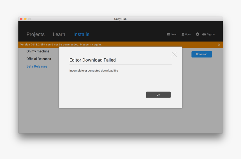Click the Sign in link
Screen dimensions: 241x159
pyautogui.click(x=211, y=34)
